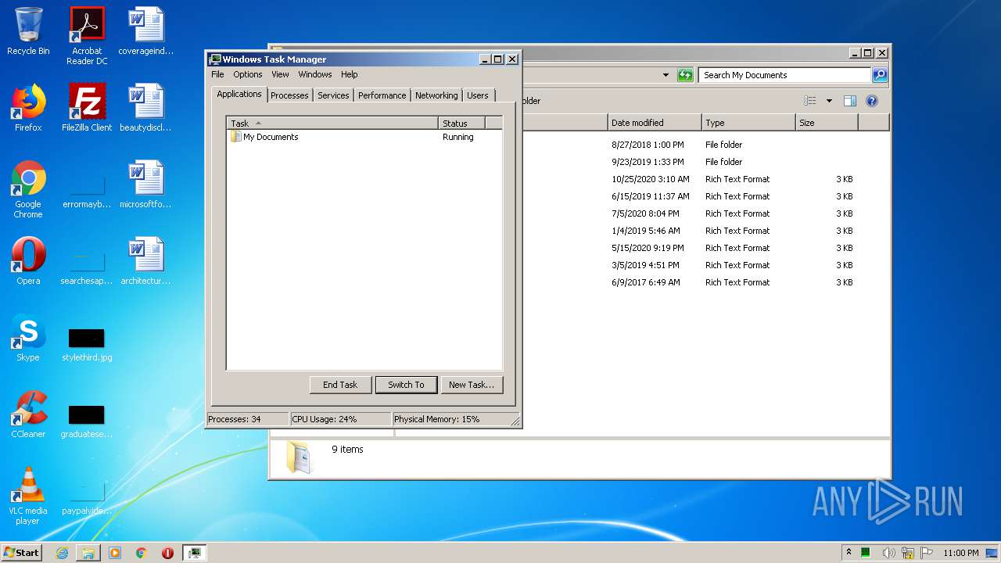The width and height of the screenshot is (1001, 563).
Task: Open File menu in Task Manager
Action: click(217, 74)
